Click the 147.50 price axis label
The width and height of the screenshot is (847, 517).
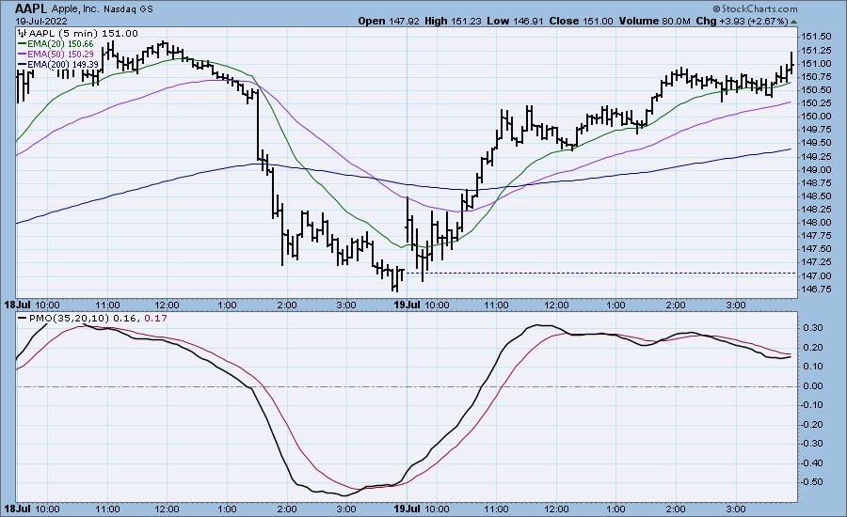[816, 249]
